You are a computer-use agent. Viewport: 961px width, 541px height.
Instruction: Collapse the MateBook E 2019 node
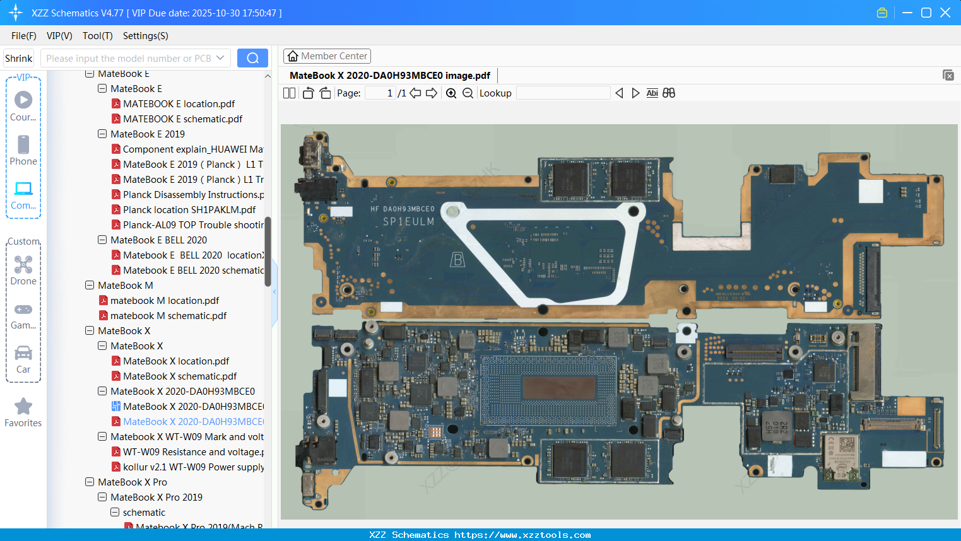(102, 134)
